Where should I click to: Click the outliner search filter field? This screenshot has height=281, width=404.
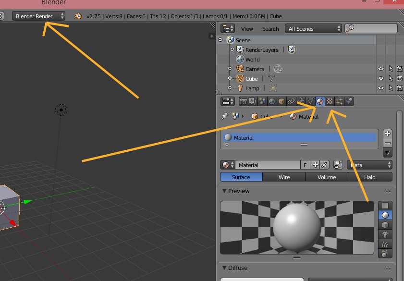coord(371,28)
